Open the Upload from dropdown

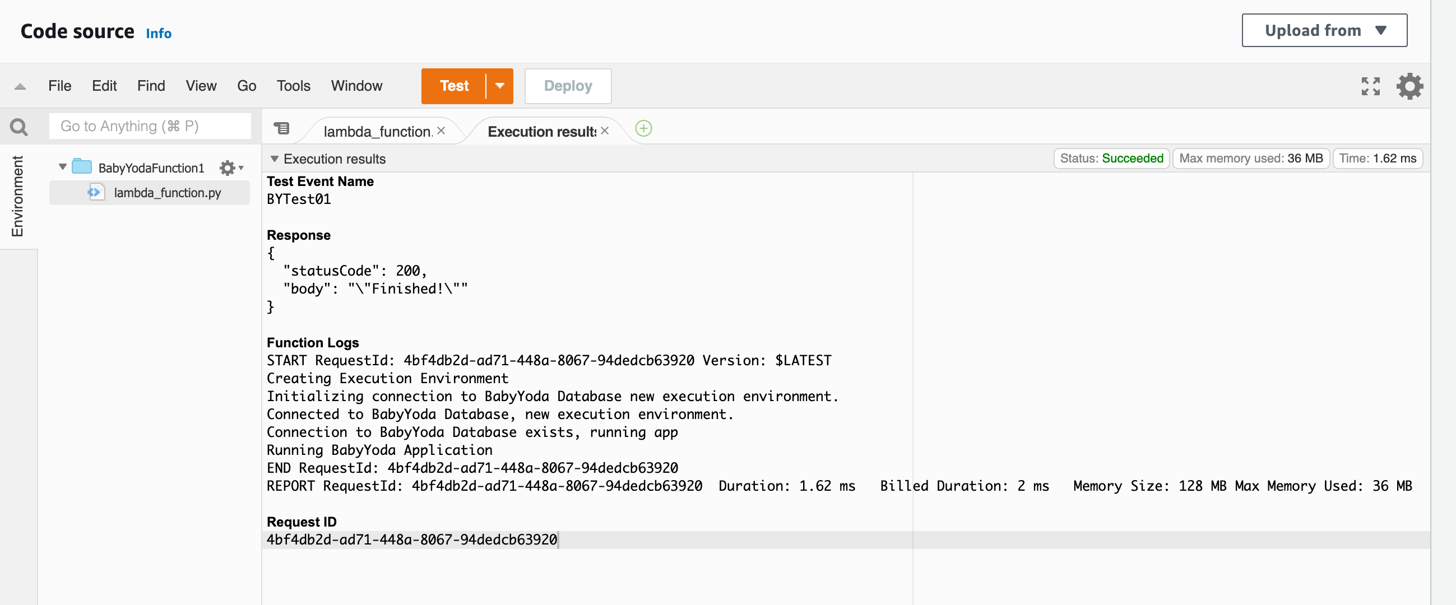point(1324,30)
